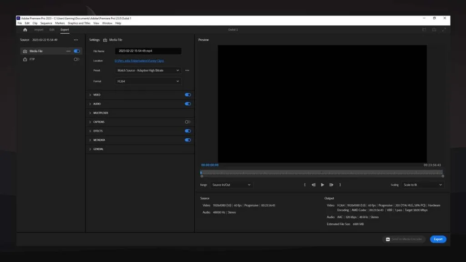Open the Clip menu

(x=35, y=23)
